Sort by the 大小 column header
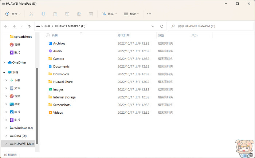This screenshot has height=158, width=255. [x=194, y=35]
